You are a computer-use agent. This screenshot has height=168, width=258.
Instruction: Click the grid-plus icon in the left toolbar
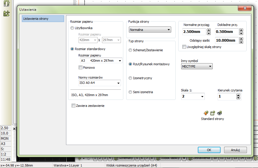click(x=7, y=13)
